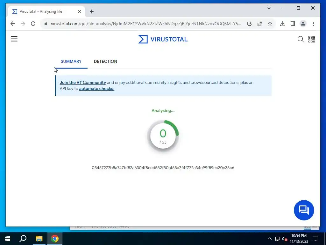Open the clock showing 10:54 PM
The width and height of the screenshot is (326, 245).
[299, 239]
